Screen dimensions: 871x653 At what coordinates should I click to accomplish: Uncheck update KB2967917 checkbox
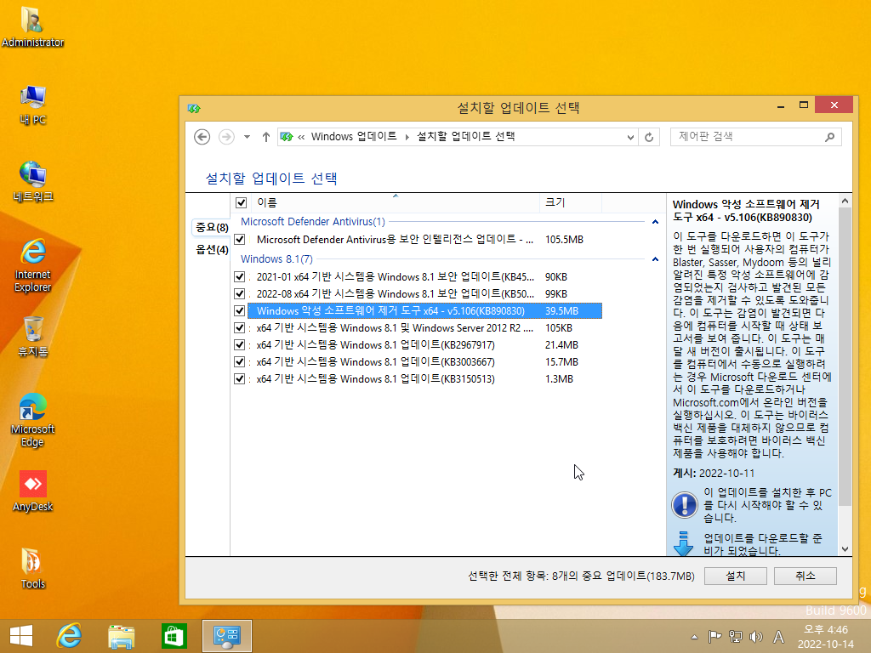tap(239, 345)
